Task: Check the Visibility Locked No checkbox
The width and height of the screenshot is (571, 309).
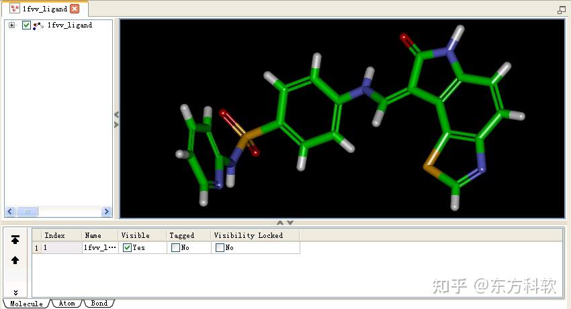Action: pos(220,247)
